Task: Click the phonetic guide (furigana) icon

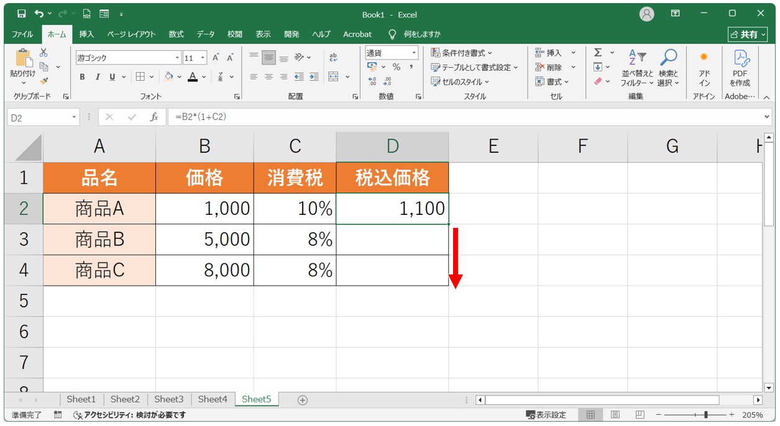Action: 221,77
